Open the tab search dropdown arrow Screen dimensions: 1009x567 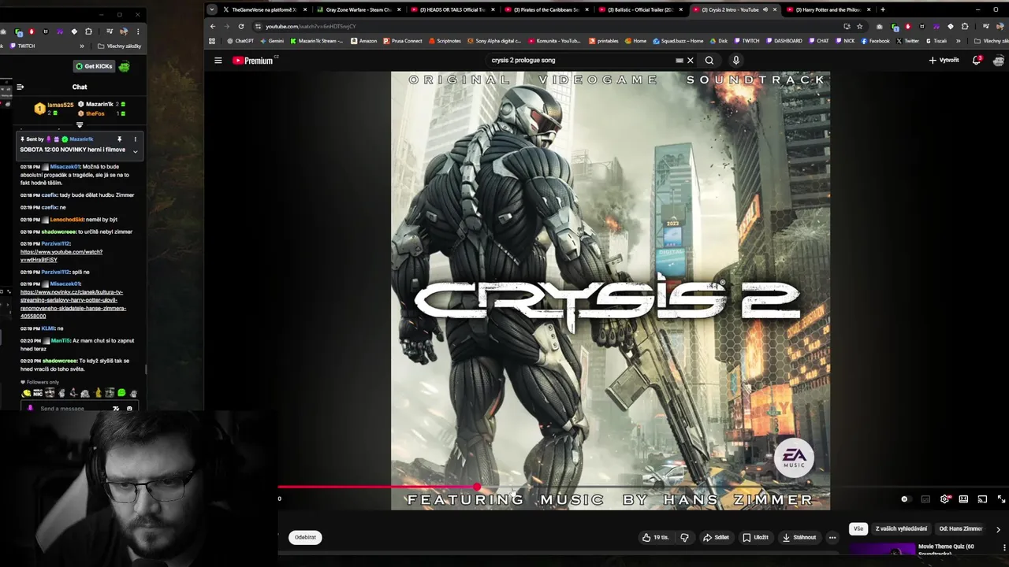pos(211,9)
